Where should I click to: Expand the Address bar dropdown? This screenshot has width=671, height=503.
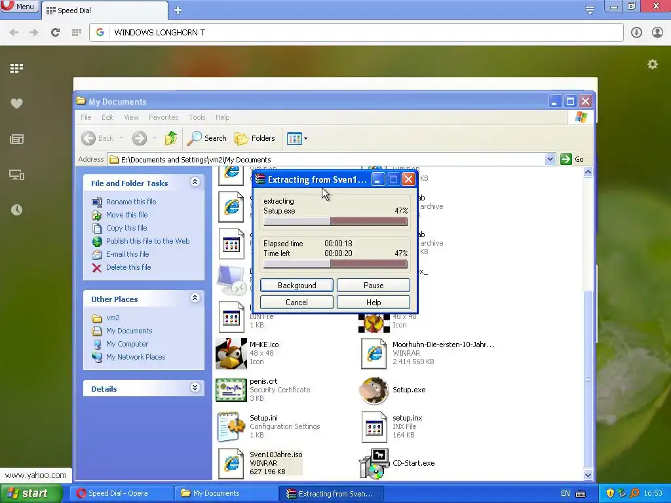click(x=550, y=160)
